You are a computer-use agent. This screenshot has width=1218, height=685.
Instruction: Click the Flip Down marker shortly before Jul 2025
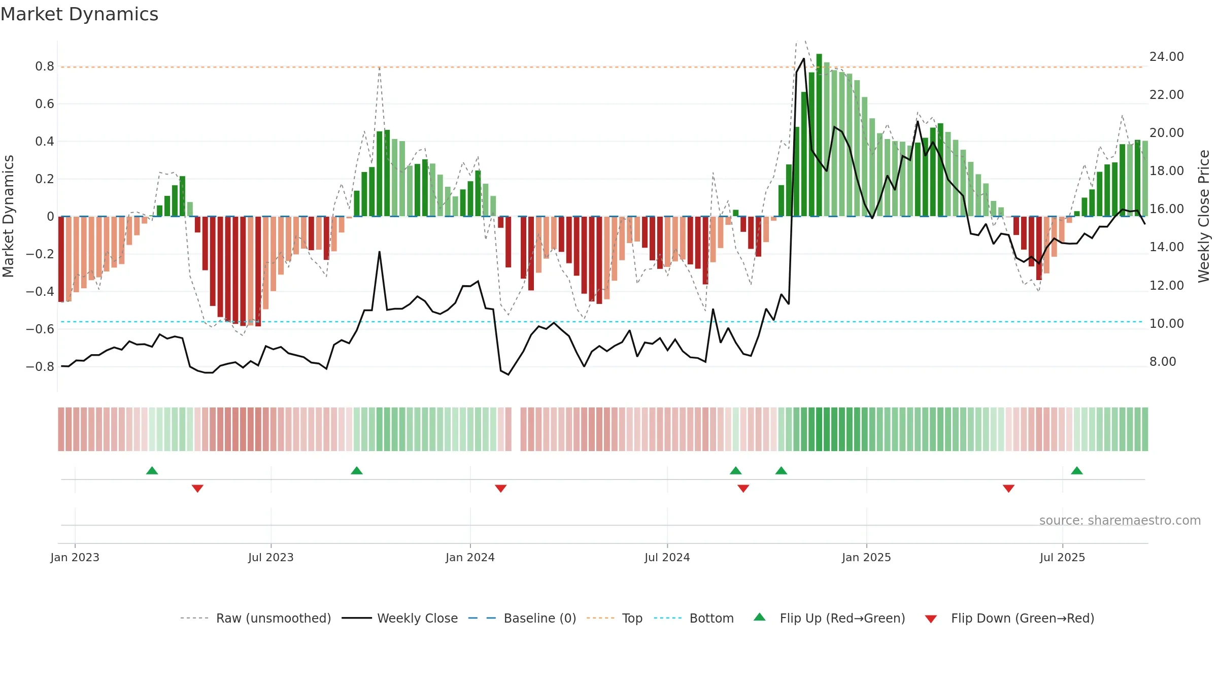[x=1008, y=489]
